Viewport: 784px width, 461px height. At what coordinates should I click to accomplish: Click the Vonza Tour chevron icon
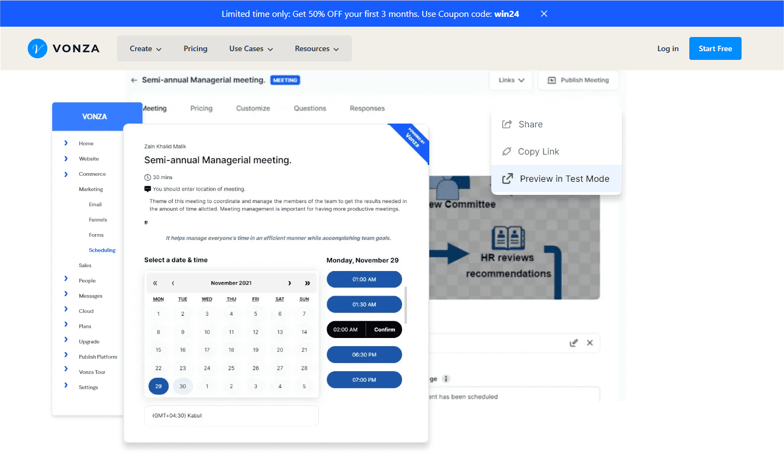(x=66, y=368)
